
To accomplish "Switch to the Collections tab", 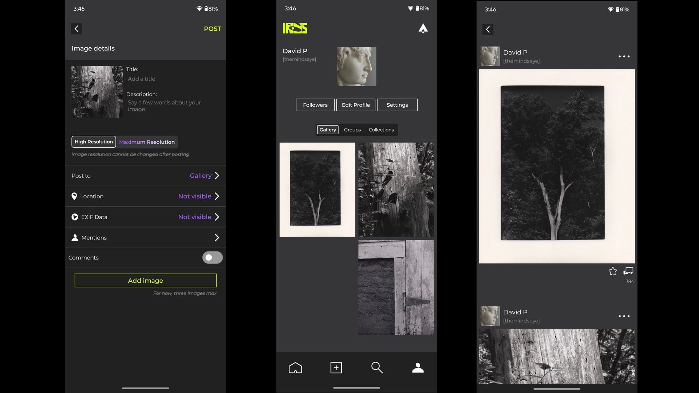I will click(x=381, y=130).
